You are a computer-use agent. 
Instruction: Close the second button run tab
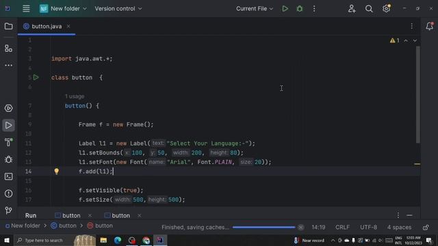point(139,215)
